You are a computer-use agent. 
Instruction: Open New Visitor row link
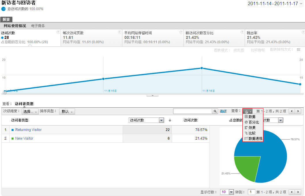pos(24,138)
